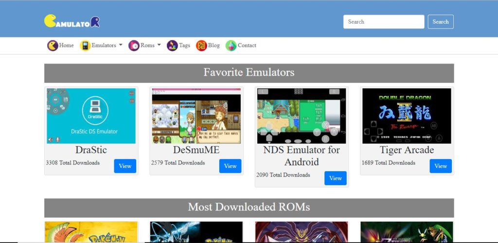Image resolution: width=498 pixels, height=243 pixels.
Task: Open the DraStic DS Emulator thumbnail
Action: [x=91, y=116]
